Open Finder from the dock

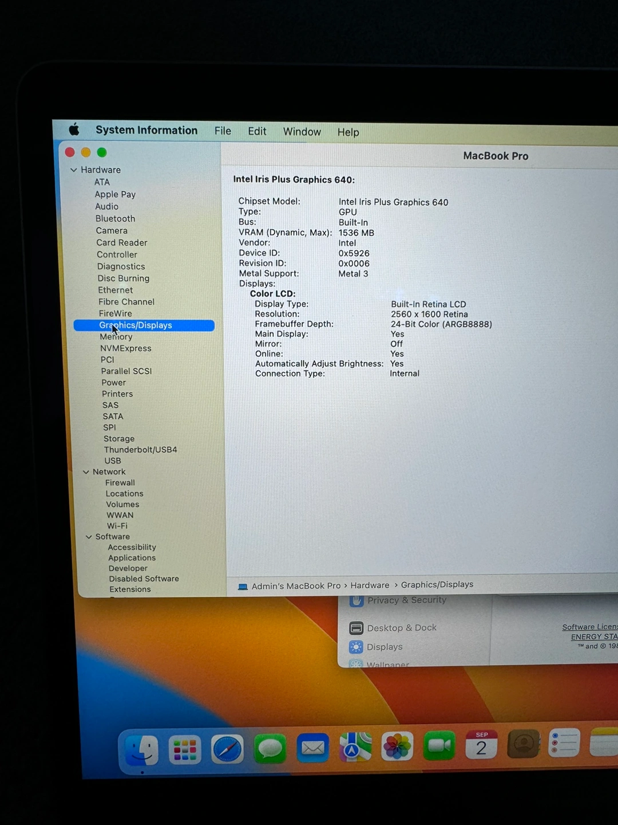coord(141,750)
